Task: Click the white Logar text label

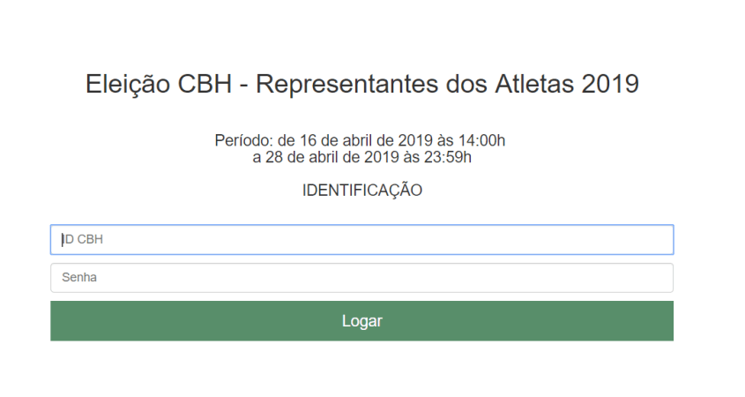Action: [x=361, y=321]
